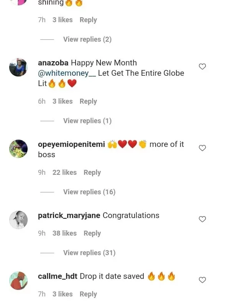Open username anazoba profile link
The image size is (230, 306).
point(53,63)
